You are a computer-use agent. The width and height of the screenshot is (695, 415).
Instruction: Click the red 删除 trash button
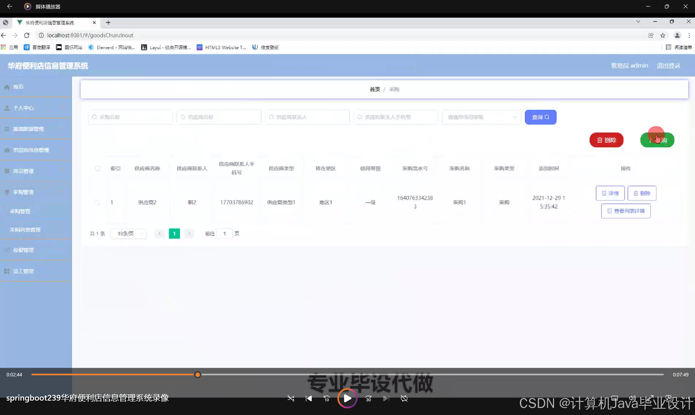(606, 140)
